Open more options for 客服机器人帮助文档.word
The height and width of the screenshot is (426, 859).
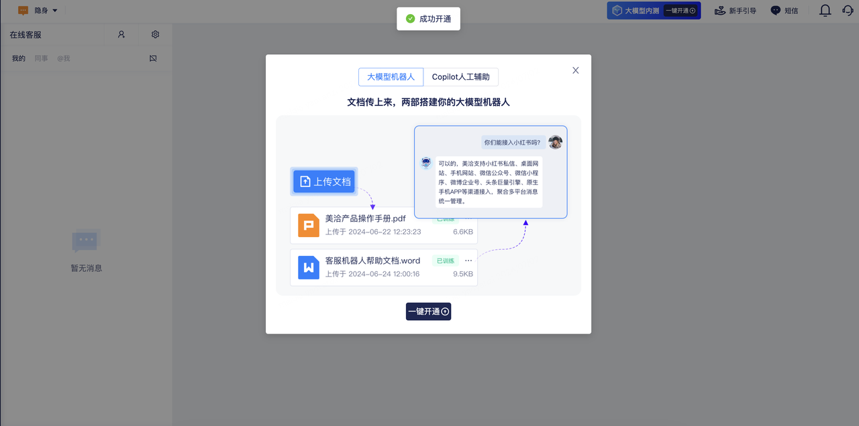pyautogui.click(x=468, y=261)
